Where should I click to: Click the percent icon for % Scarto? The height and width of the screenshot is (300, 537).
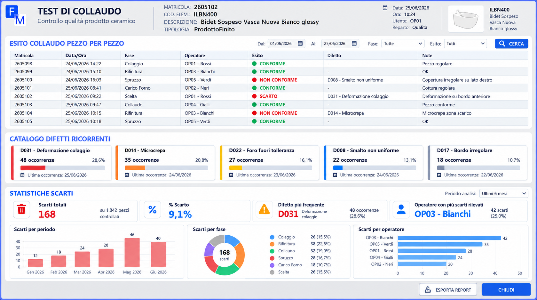click(152, 210)
